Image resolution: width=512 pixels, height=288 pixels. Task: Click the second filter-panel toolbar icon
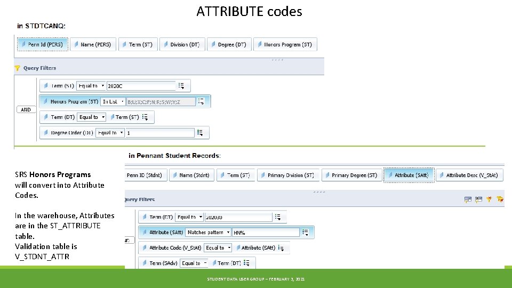tap(479, 199)
